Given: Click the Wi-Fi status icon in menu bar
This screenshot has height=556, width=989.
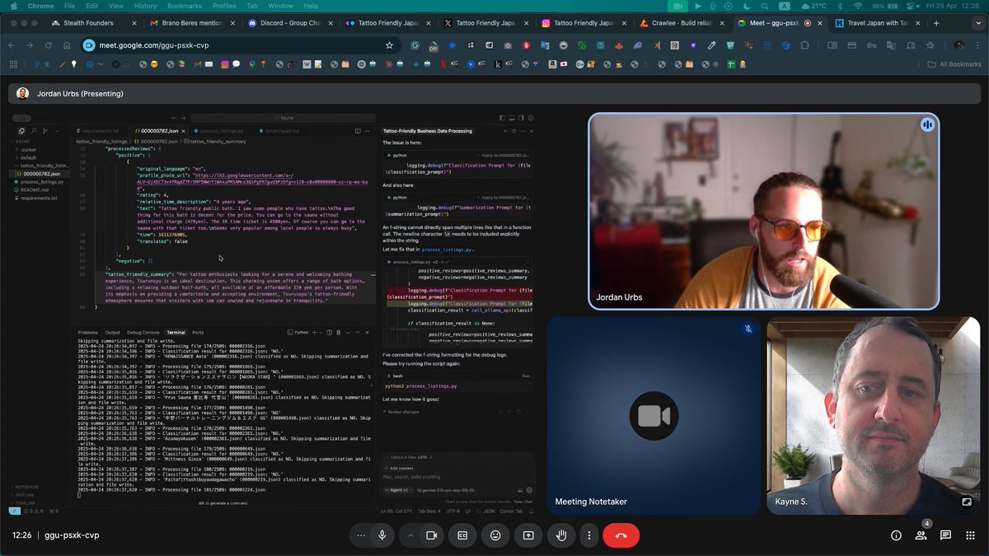Looking at the screenshot, I should tap(857, 6).
